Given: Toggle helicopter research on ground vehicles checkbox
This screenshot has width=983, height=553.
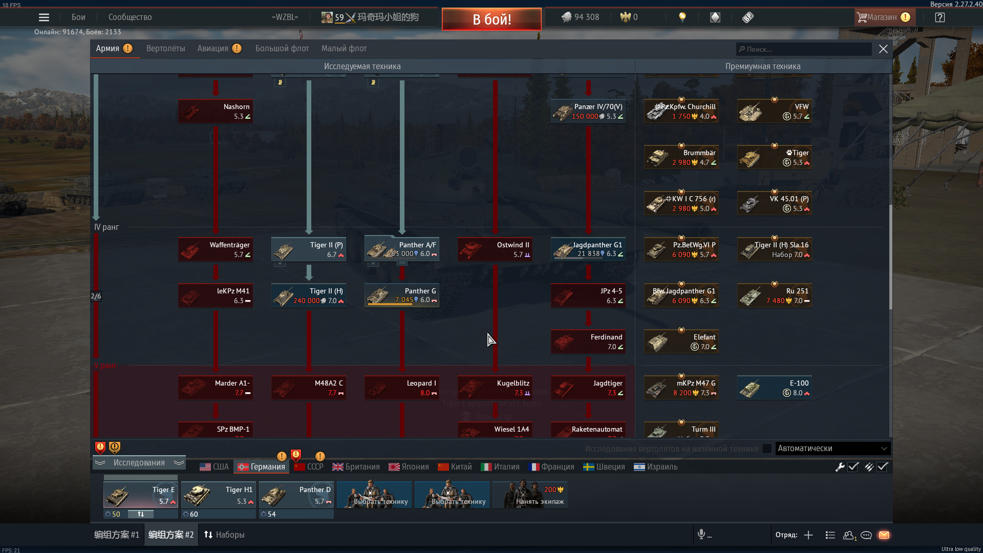Looking at the screenshot, I should point(766,449).
